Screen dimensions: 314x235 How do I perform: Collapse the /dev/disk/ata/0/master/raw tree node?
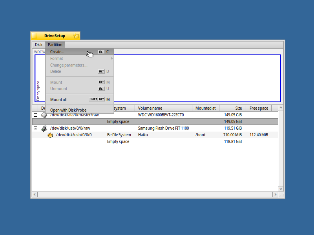[x=35, y=115]
